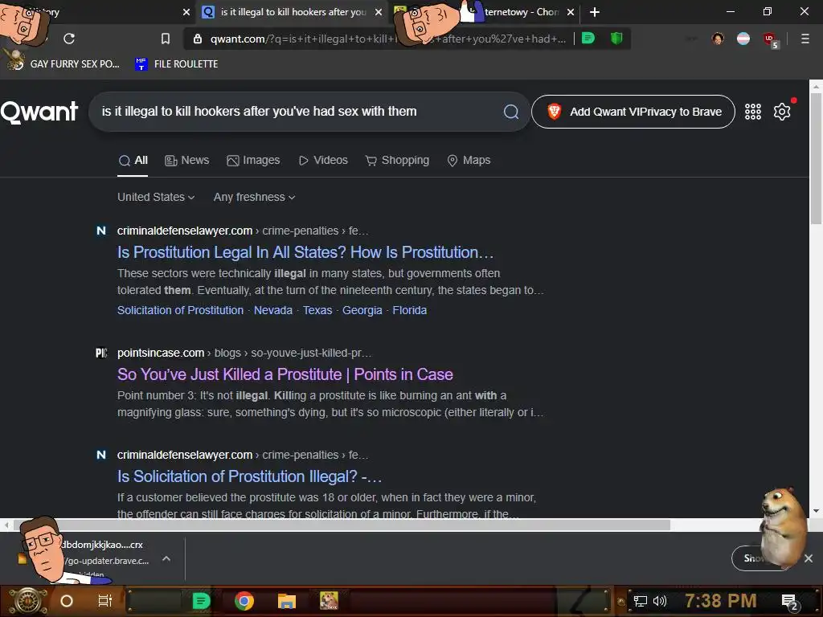The image size is (823, 617).
Task: Expand the Any freshness dropdown
Action: pyautogui.click(x=254, y=198)
